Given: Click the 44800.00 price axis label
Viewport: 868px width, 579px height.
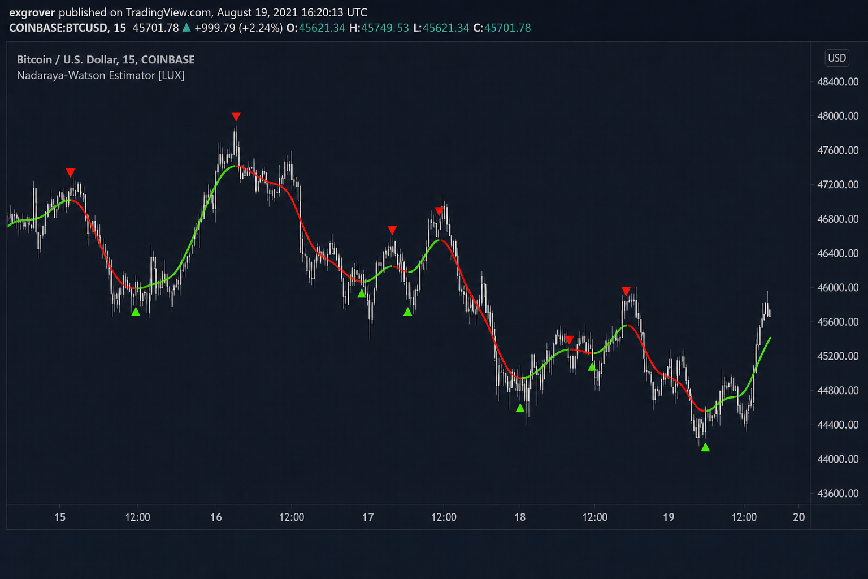Looking at the screenshot, I should click(x=838, y=390).
